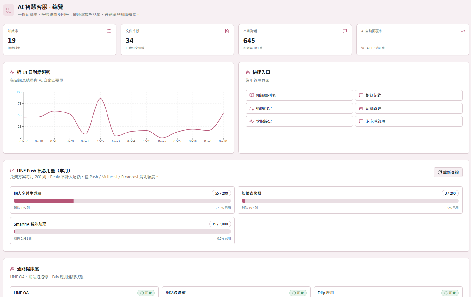The height and width of the screenshot is (297, 471).
Task: Open 泡泡球管理 page
Action: [409, 121]
